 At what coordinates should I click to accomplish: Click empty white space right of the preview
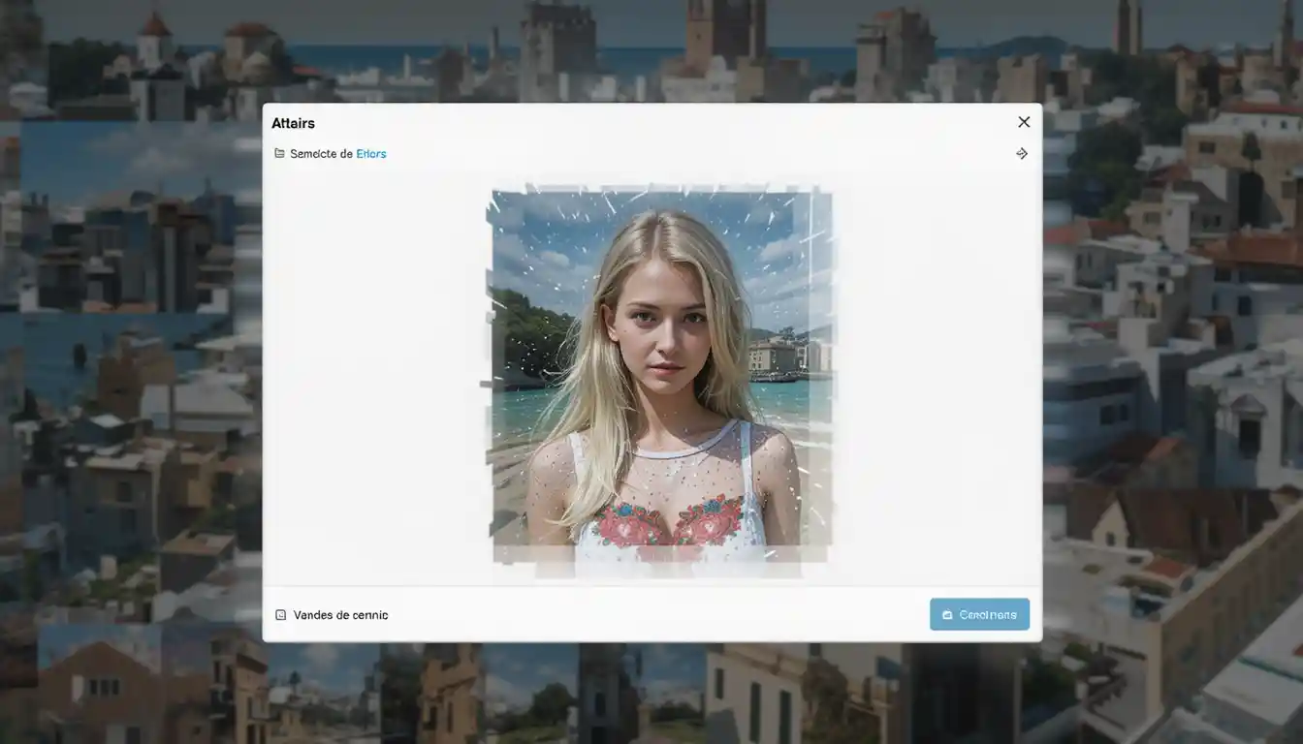click(x=936, y=378)
